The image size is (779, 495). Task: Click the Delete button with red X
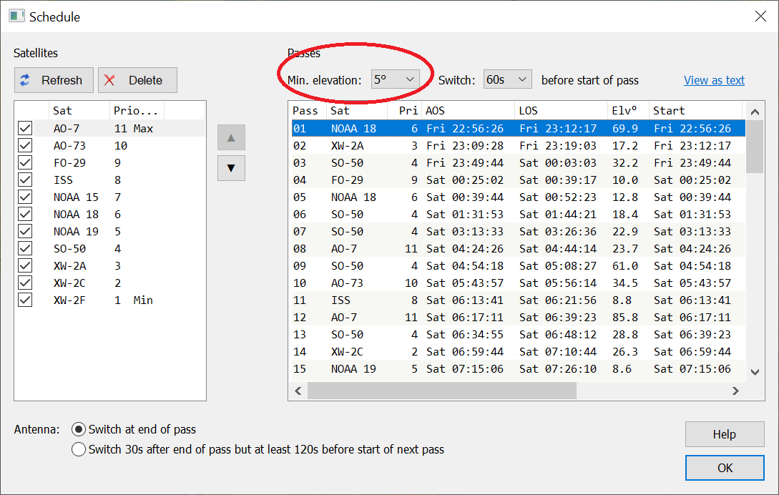pyautogui.click(x=137, y=80)
